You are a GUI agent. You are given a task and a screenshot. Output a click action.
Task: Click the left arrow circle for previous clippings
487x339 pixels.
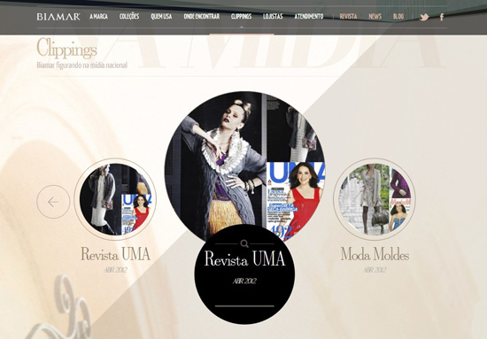pyautogui.click(x=53, y=202)
